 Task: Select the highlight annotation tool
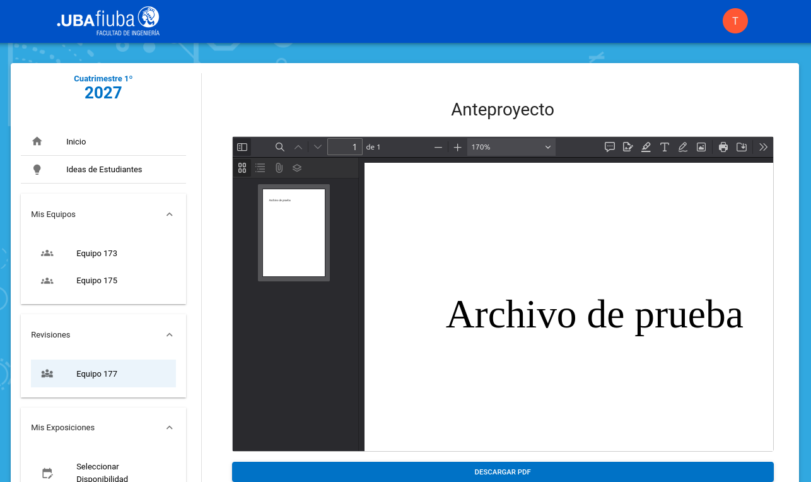(646, 147)
